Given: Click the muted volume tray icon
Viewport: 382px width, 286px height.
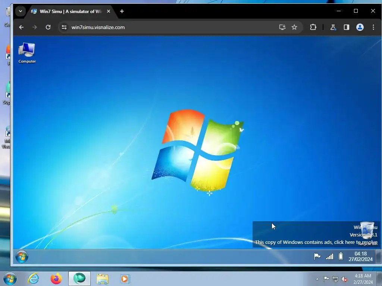Looking at the screenshot, I should (x=344, y=279).
